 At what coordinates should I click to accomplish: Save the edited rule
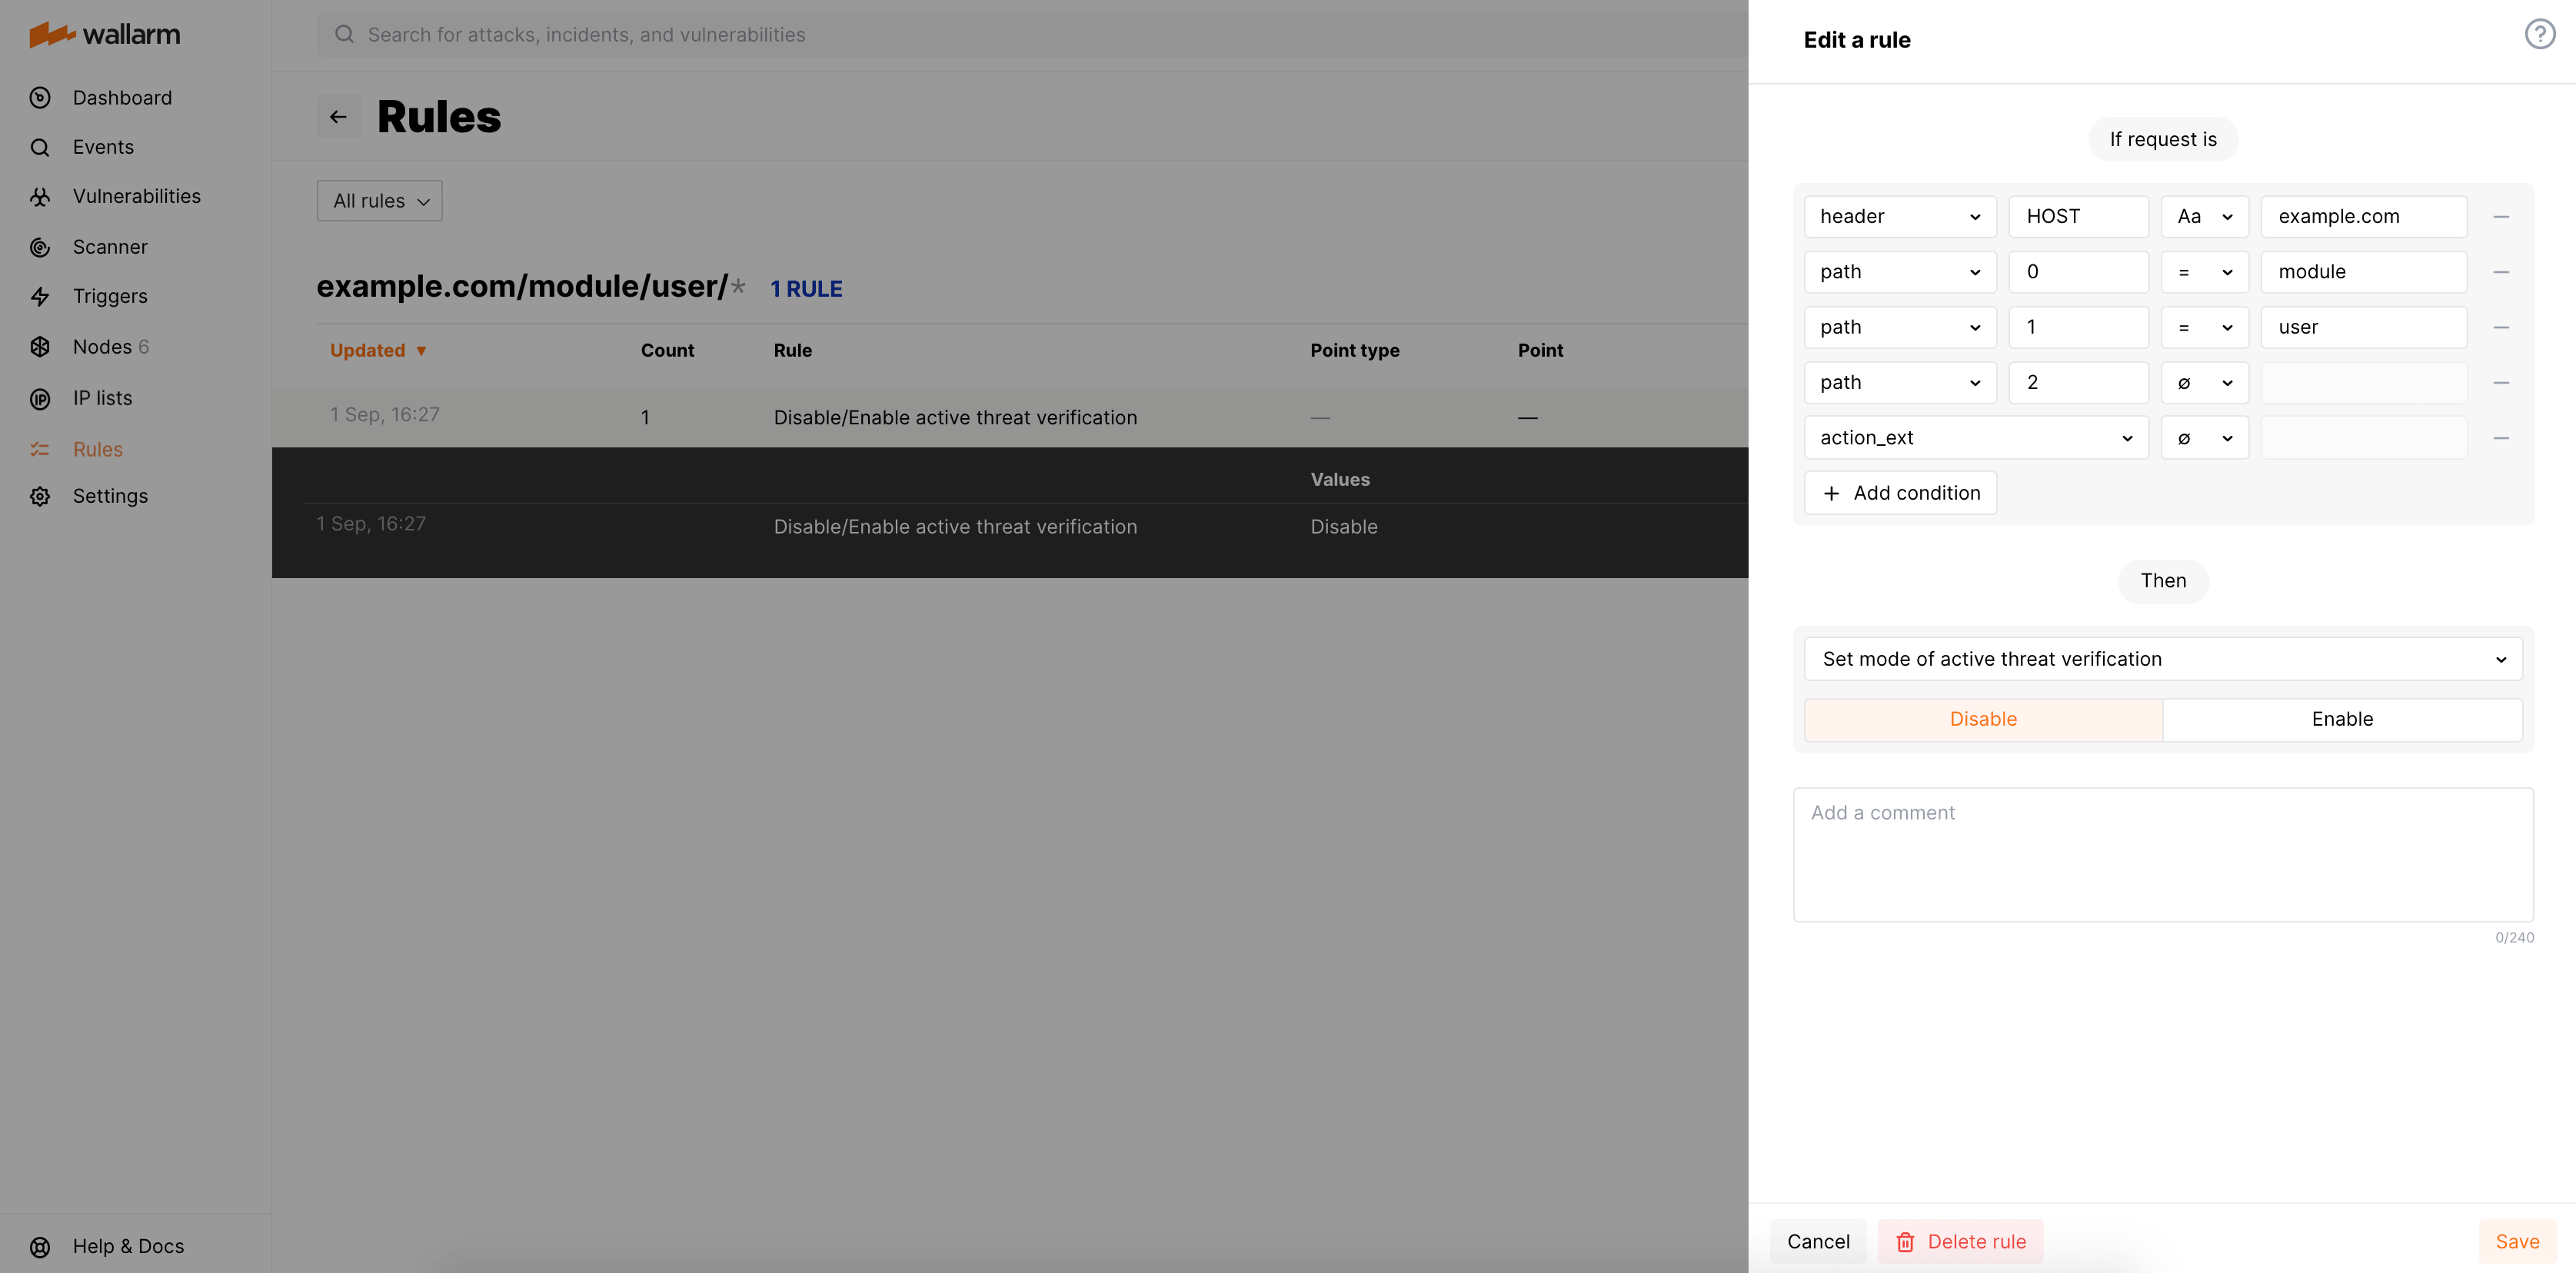point(2517,1240)
